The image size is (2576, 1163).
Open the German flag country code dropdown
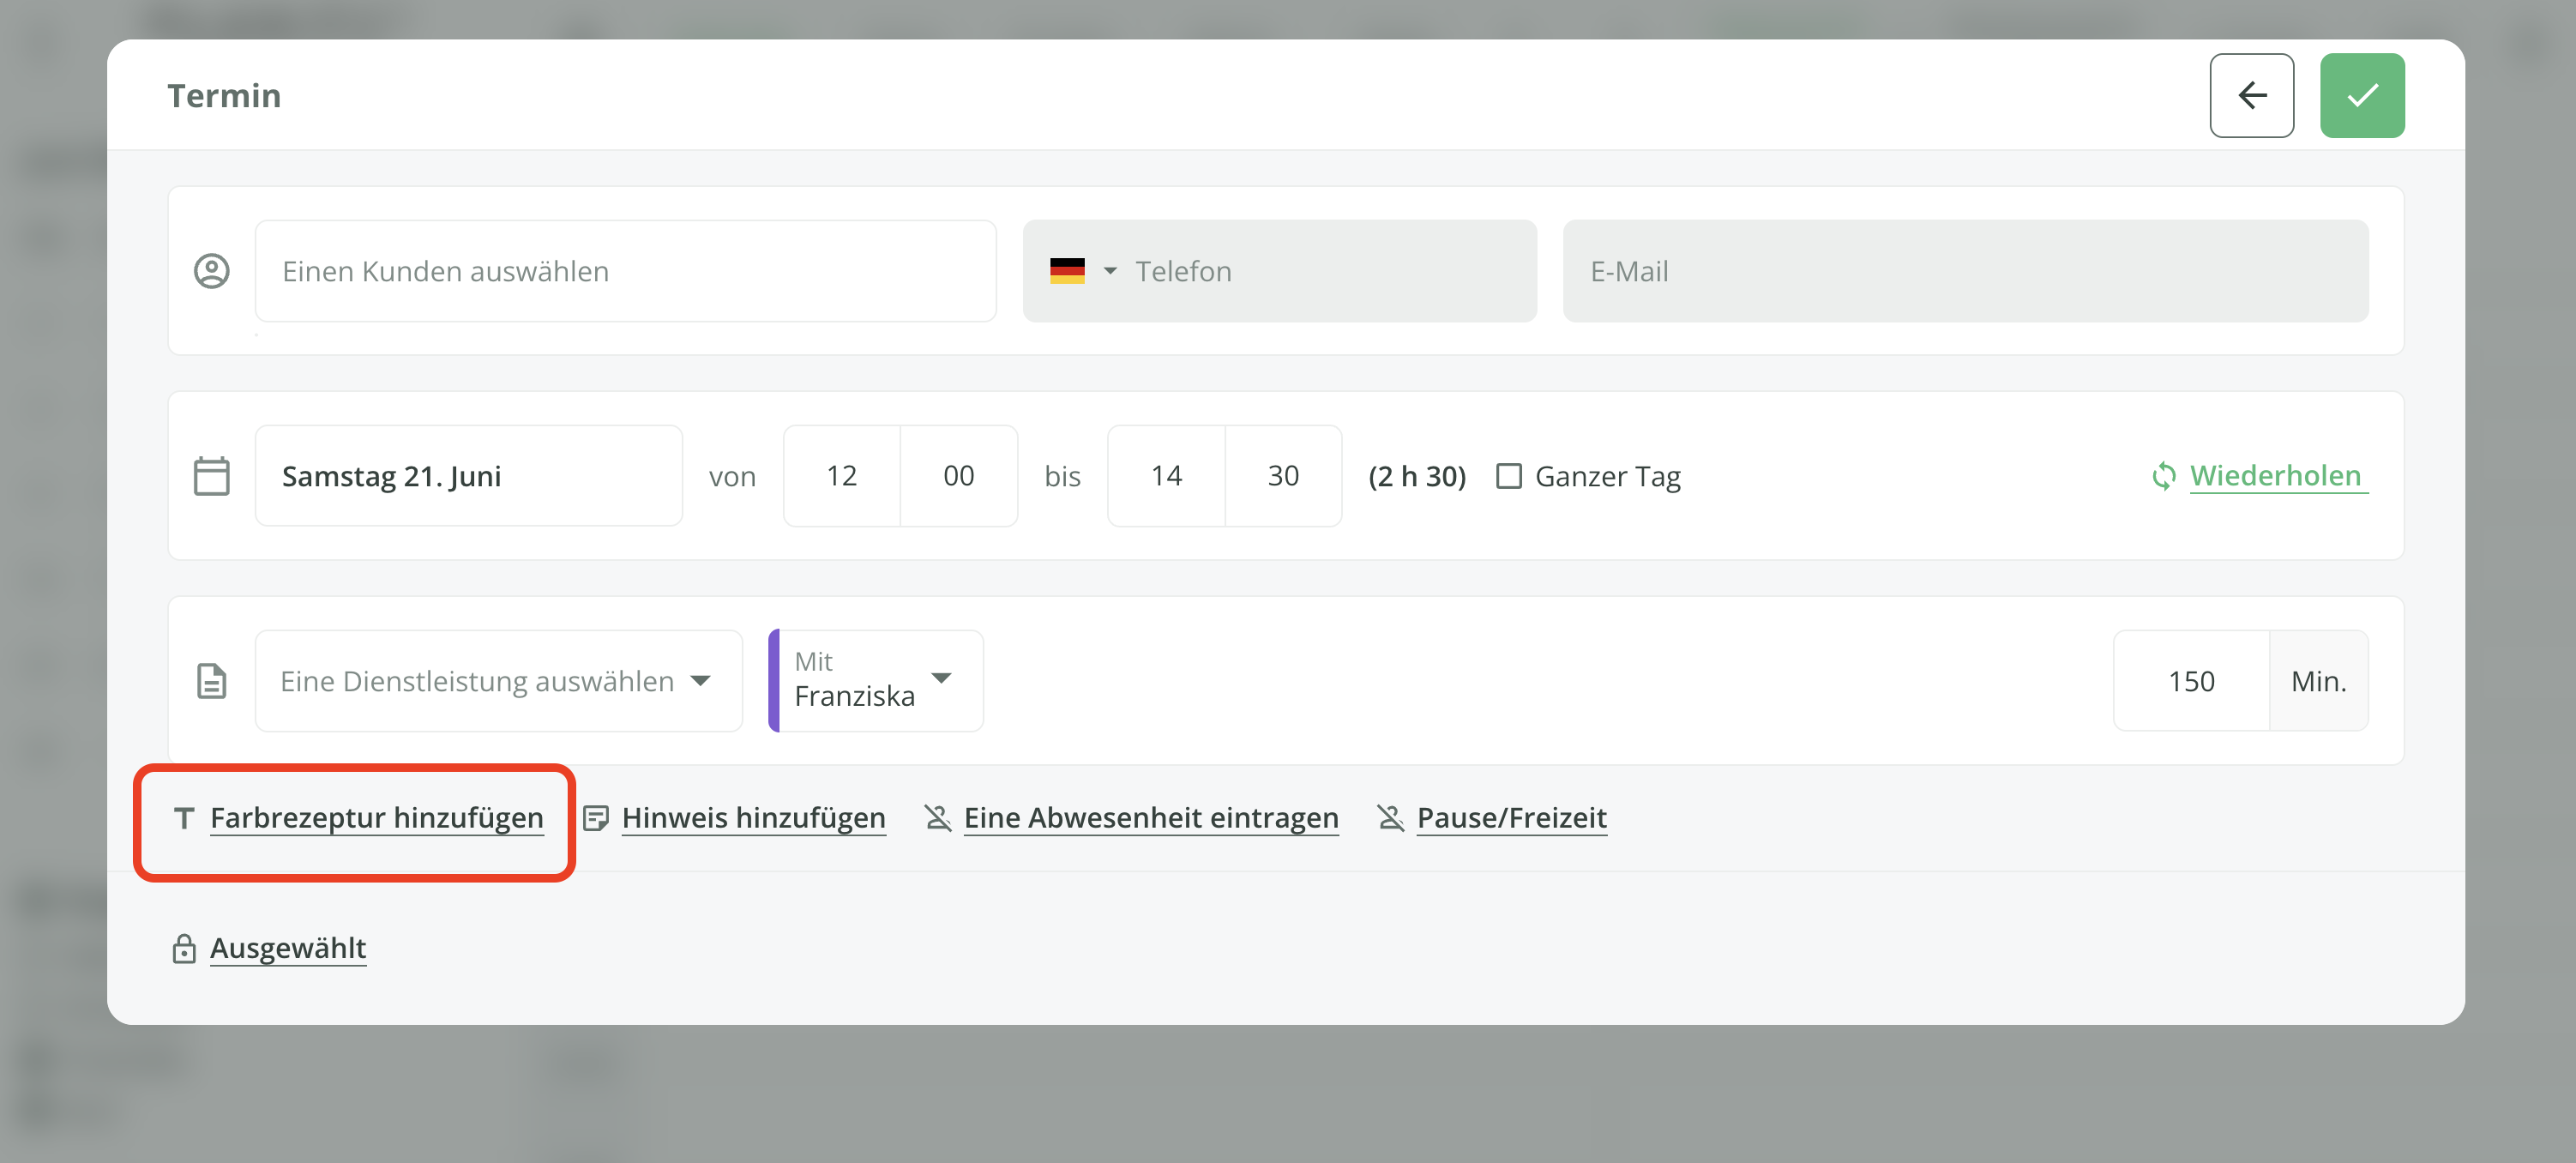[1082, 271]
